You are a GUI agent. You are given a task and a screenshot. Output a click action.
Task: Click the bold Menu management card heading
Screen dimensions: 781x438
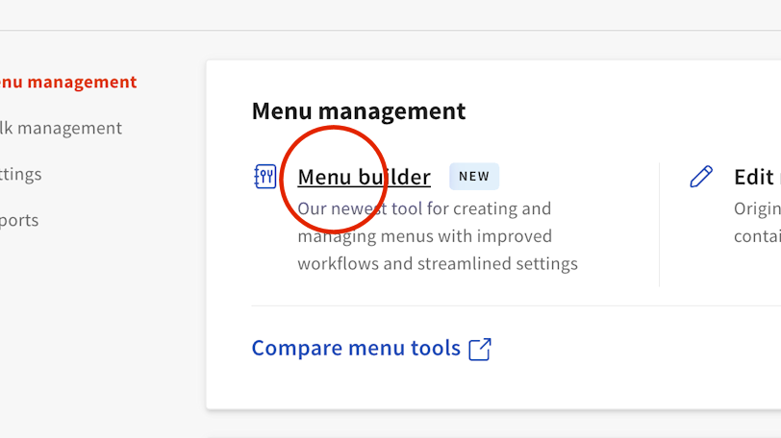click(358, 111)
